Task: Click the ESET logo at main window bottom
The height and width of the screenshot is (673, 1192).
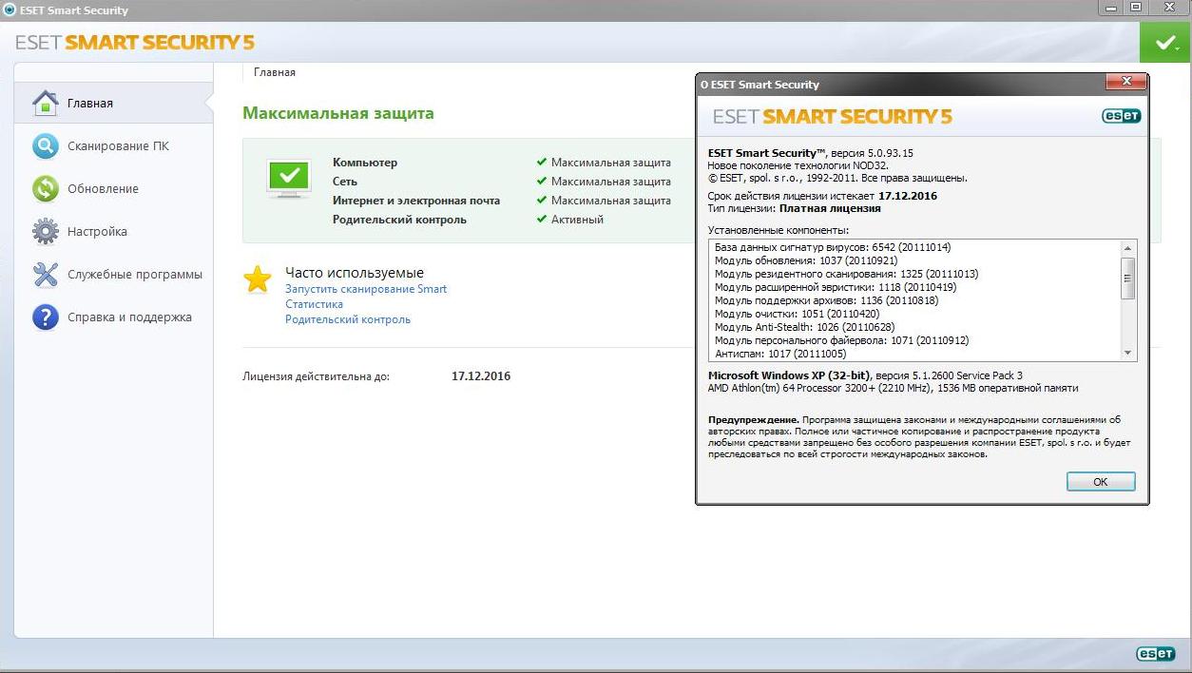Action: point(1156,654)
